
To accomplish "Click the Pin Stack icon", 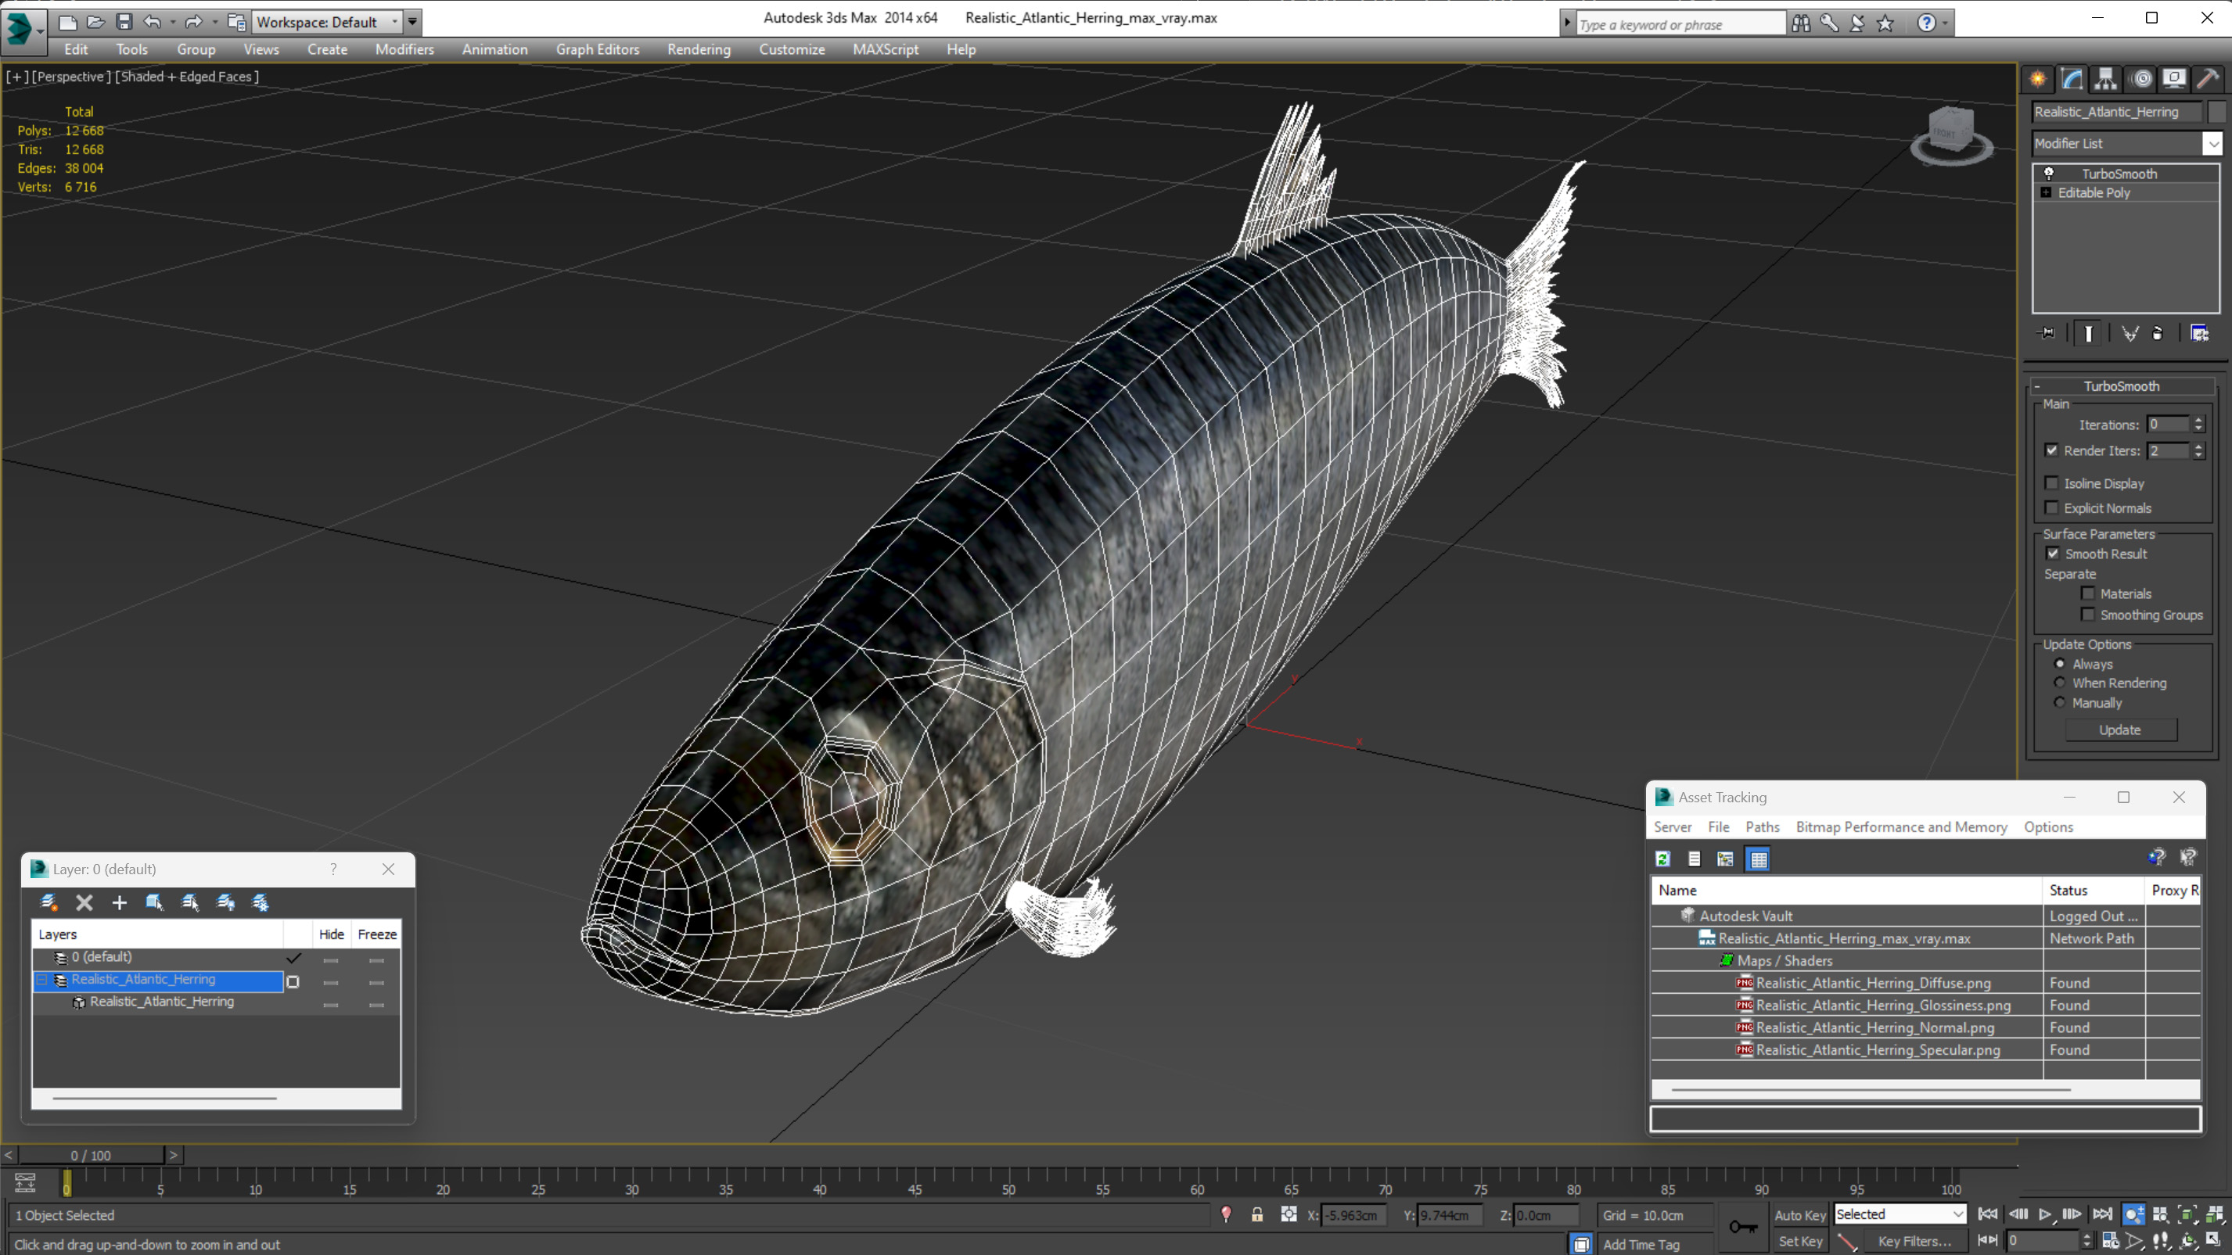I will [2047, 333].
